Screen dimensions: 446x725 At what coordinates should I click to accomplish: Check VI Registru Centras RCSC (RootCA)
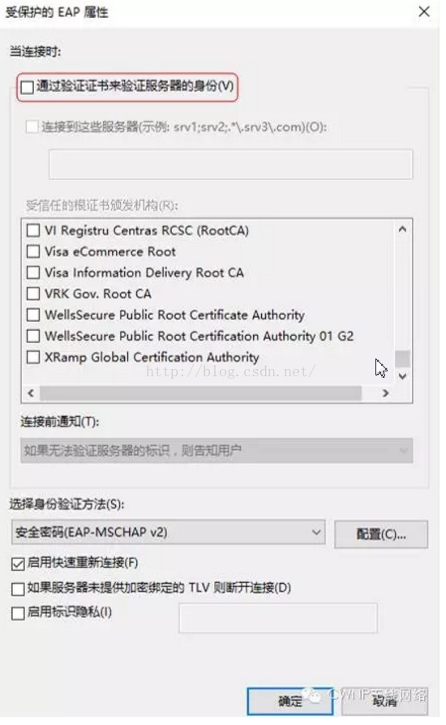(33, 230)
